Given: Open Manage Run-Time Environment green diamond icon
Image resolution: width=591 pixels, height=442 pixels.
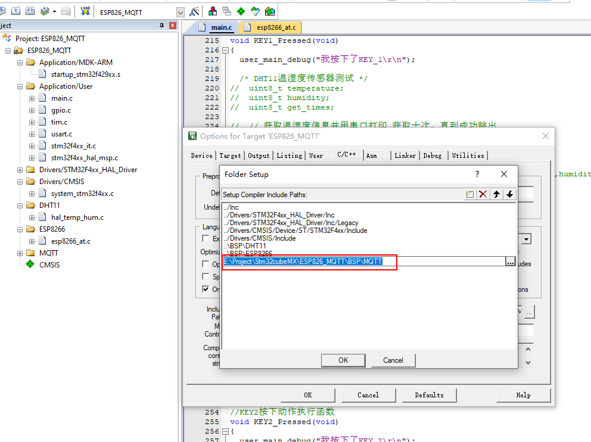Looking at the screenshot, I should [241, 11].
